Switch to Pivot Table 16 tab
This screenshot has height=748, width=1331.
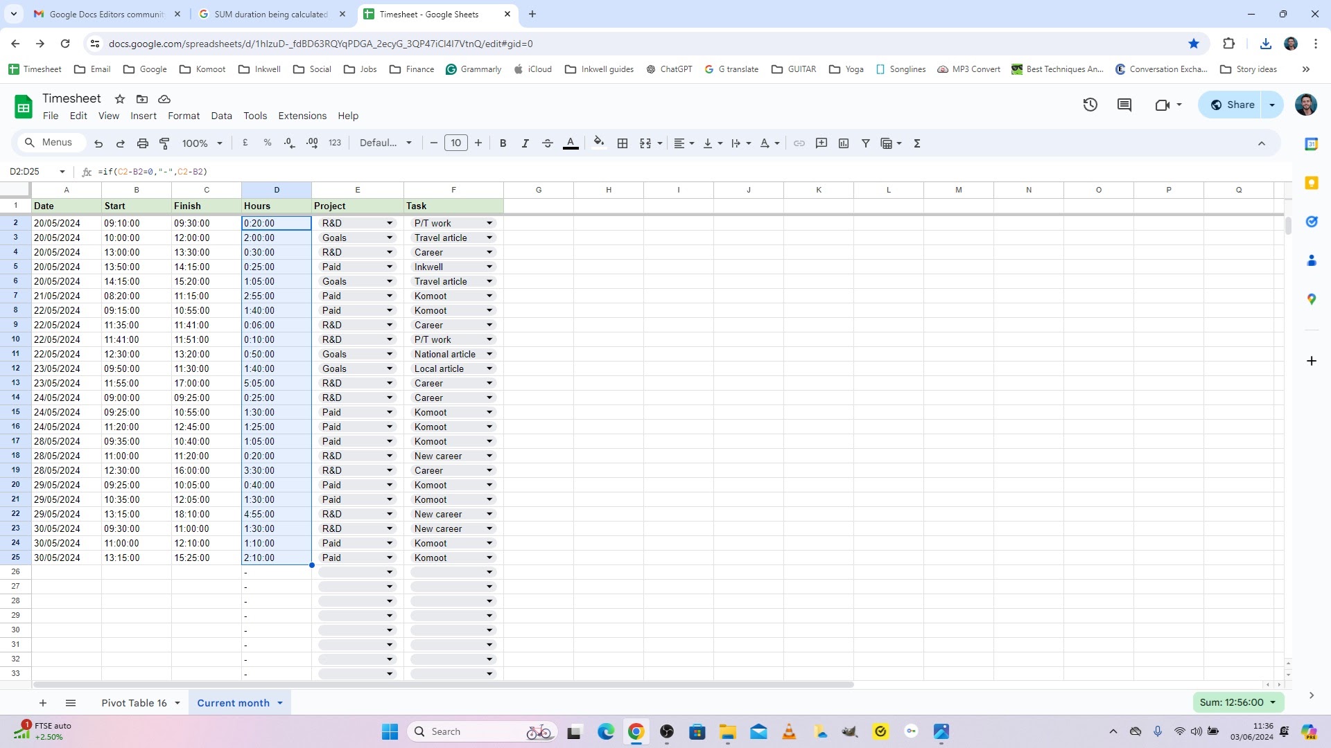[x=134, y=703]
